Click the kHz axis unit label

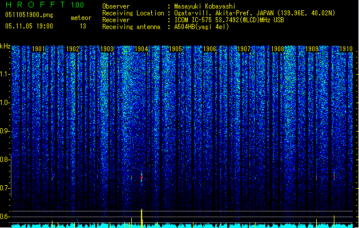pos(5,46)
